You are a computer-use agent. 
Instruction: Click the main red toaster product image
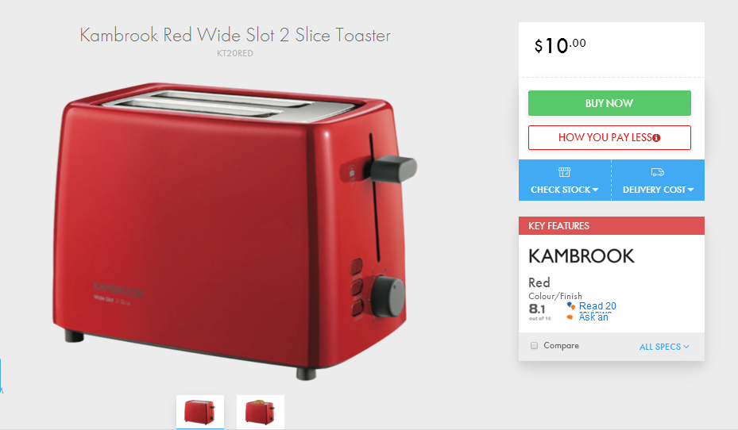[234, 230]
